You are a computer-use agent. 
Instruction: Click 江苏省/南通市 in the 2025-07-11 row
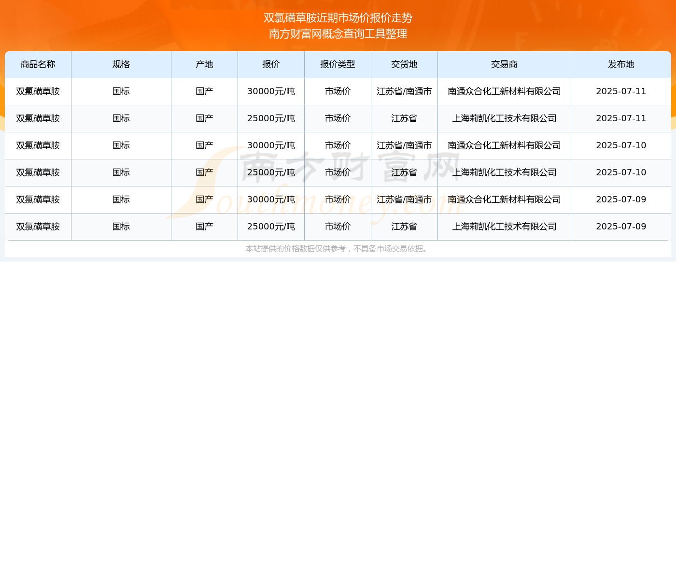point(404,91)
